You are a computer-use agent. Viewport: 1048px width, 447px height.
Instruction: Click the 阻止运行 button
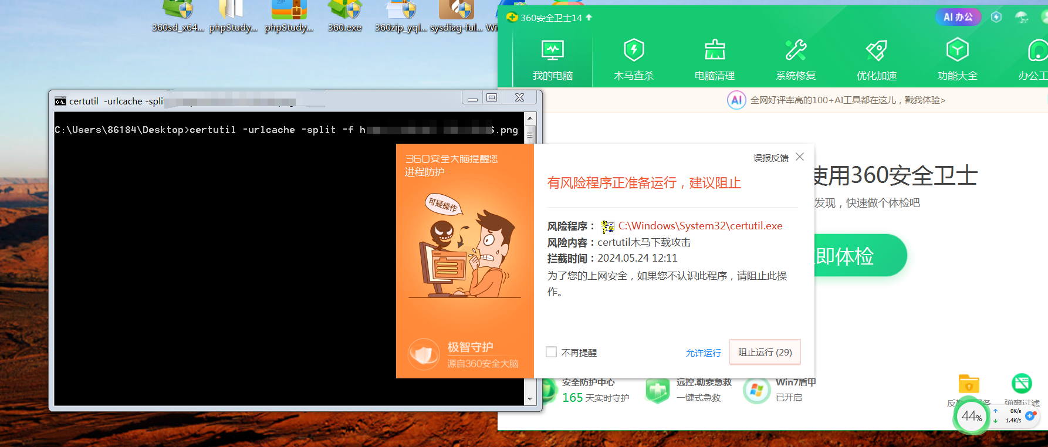[x=765, y=352]
